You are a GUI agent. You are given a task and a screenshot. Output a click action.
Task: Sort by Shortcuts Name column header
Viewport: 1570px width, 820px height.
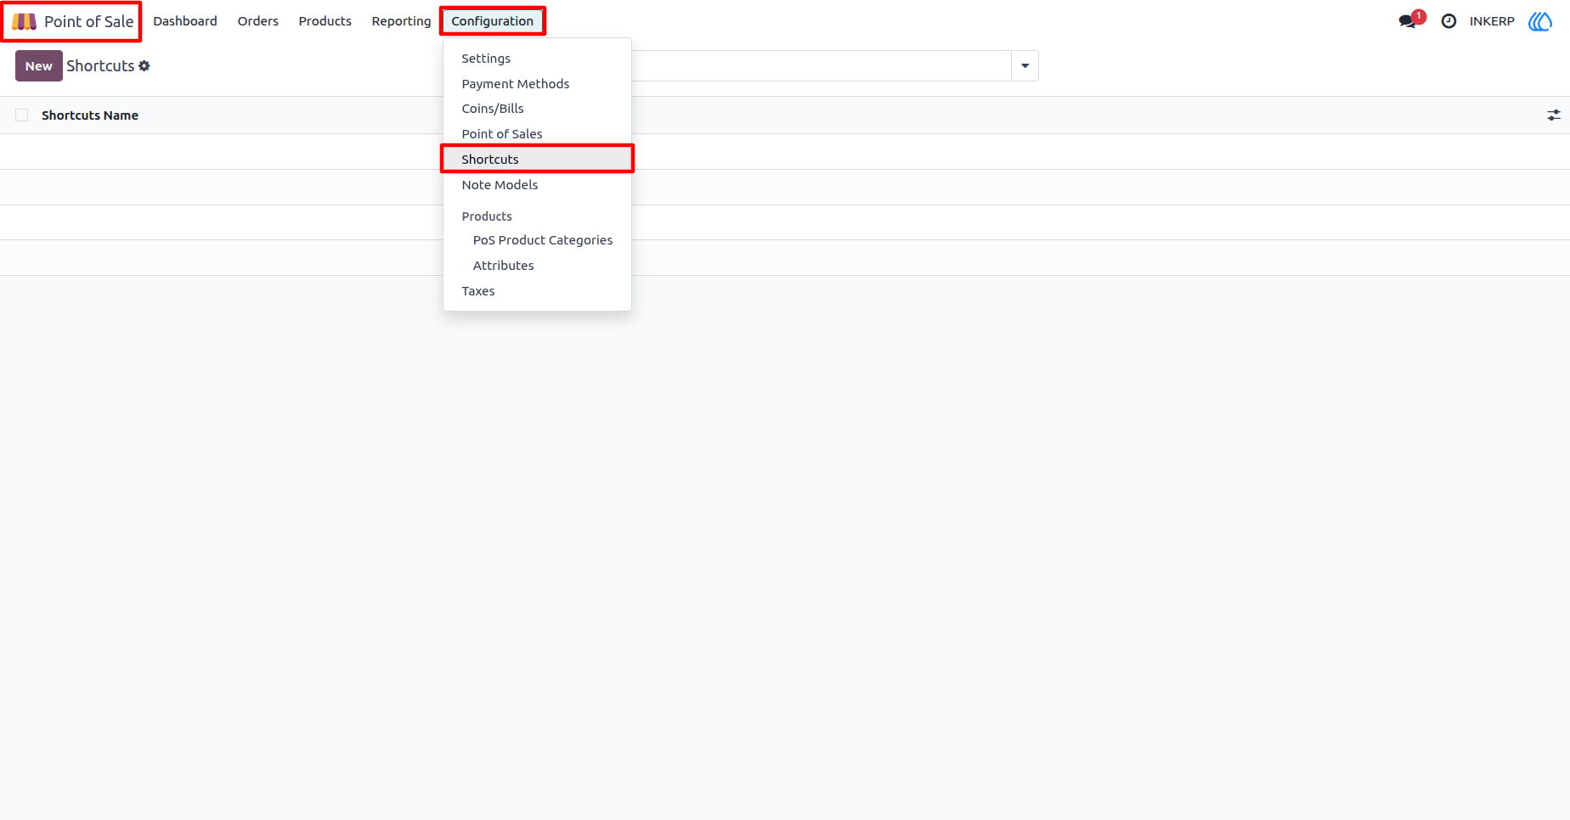90,115
